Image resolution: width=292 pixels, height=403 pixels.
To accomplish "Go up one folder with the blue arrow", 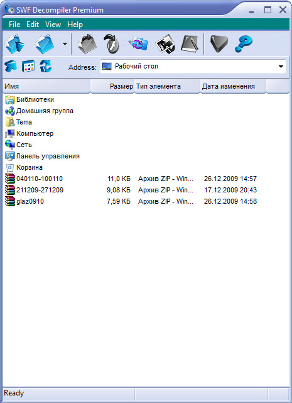I will point(11,66).
